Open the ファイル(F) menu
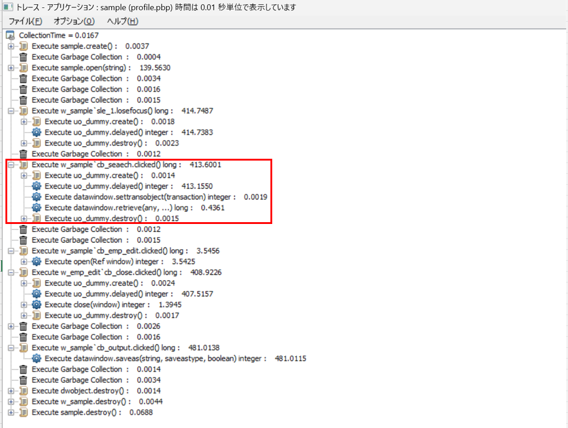Image resolution: width=568 pixels, height=428 pixels. [x=25, y=21]
